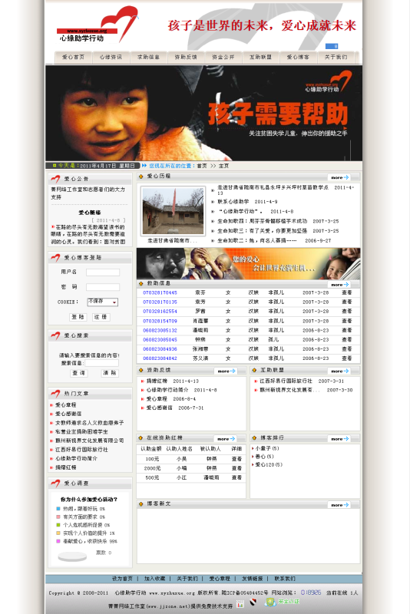Open the COOKIE 不保存 dropdown
Viewport: 410px width, 614px height.
point(103,302)
